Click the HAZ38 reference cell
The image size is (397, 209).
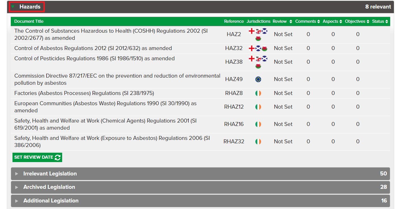[234, 62]
